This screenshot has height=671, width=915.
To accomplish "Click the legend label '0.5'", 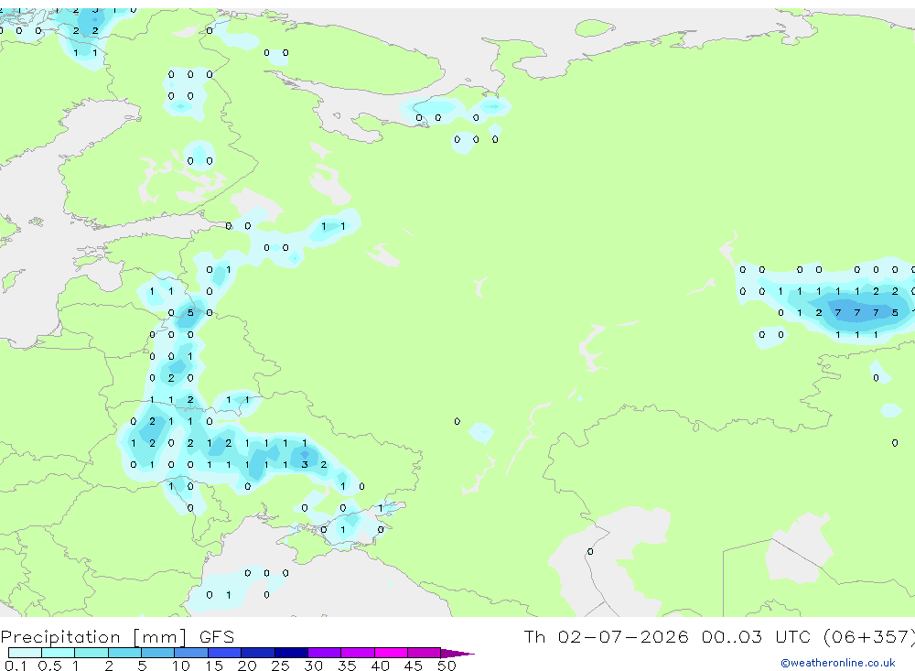I will 49,666.
